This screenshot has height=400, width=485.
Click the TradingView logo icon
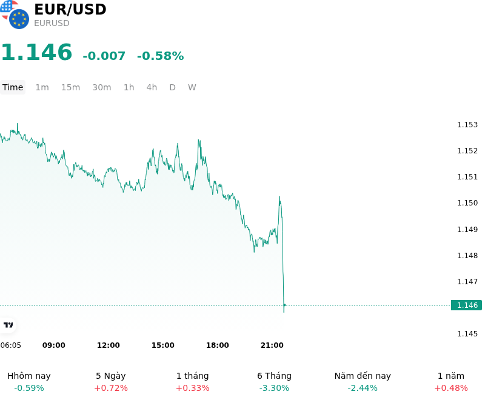(x=8, y=325)
